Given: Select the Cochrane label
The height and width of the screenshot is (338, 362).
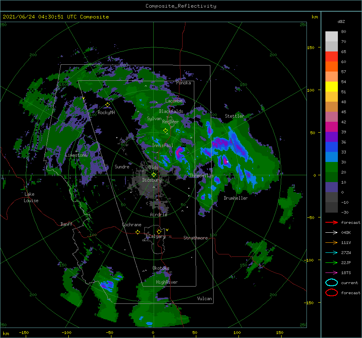Looking at the screenshot, I should click(132, 225).
